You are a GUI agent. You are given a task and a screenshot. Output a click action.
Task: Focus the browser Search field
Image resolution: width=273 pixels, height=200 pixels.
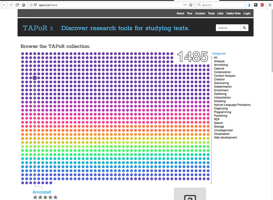coord(221,5)
